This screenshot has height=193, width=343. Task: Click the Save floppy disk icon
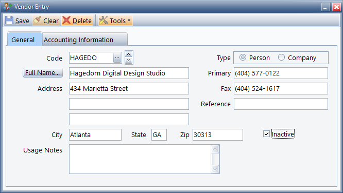(x=9, y=21)
